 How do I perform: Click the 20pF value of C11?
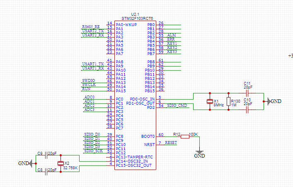tap(248, 87)
